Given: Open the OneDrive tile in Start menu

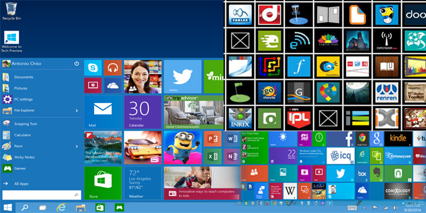Looking at the screenshot, I should click(x=113, y=85).
